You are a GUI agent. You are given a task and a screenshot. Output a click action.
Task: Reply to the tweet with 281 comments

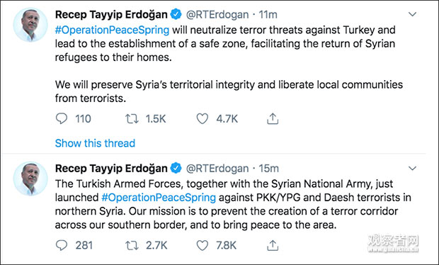pyautogui.click(x=62, y=245)
